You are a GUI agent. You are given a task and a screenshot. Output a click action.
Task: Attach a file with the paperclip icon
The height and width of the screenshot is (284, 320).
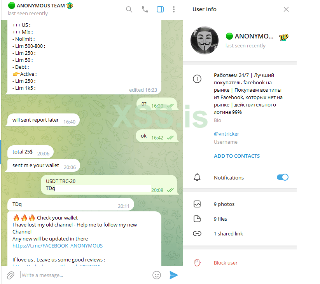point(10,275)
